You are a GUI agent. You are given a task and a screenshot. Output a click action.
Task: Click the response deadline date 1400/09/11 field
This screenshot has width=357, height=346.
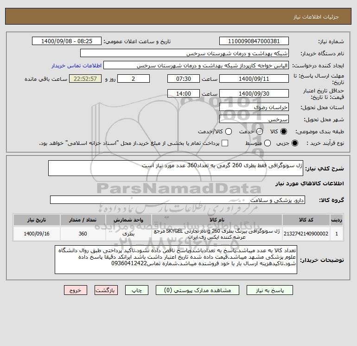pyautogui.click(x=254, y=78)
